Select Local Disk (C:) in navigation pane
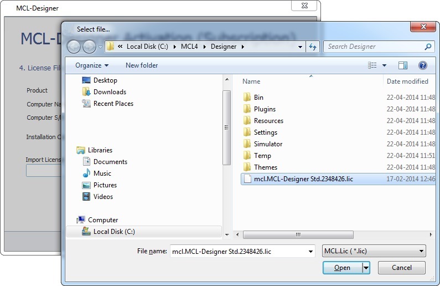The width and height of the screenshot is (440, 286). tap(144, 232)
